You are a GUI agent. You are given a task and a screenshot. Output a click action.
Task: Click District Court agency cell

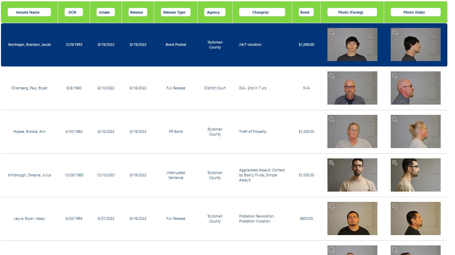(x=215, y=88)
